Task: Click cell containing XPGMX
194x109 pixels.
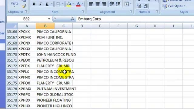Action: (27, 89)
